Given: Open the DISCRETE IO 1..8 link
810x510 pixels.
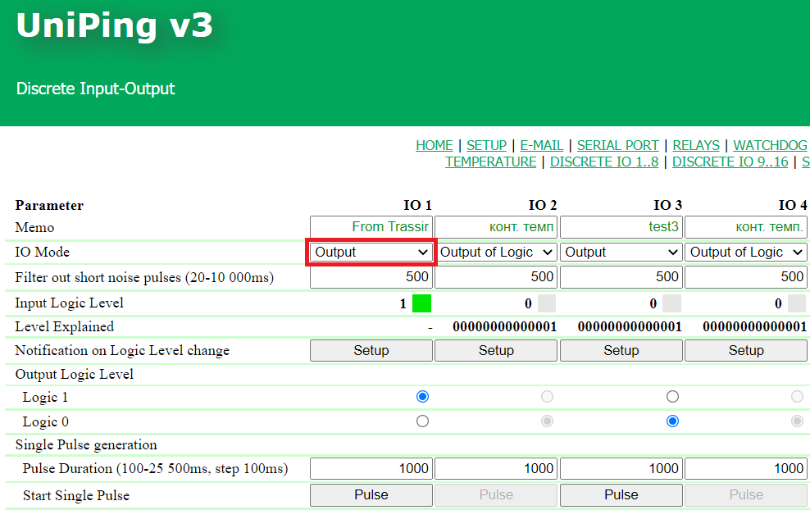Looking at the screenshot, I should point(604,162).
